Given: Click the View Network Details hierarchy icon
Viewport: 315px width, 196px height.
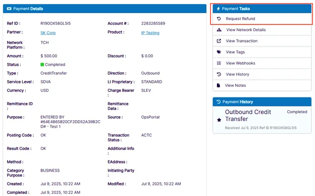Looking at the screenshot, I should pos(219,30).
